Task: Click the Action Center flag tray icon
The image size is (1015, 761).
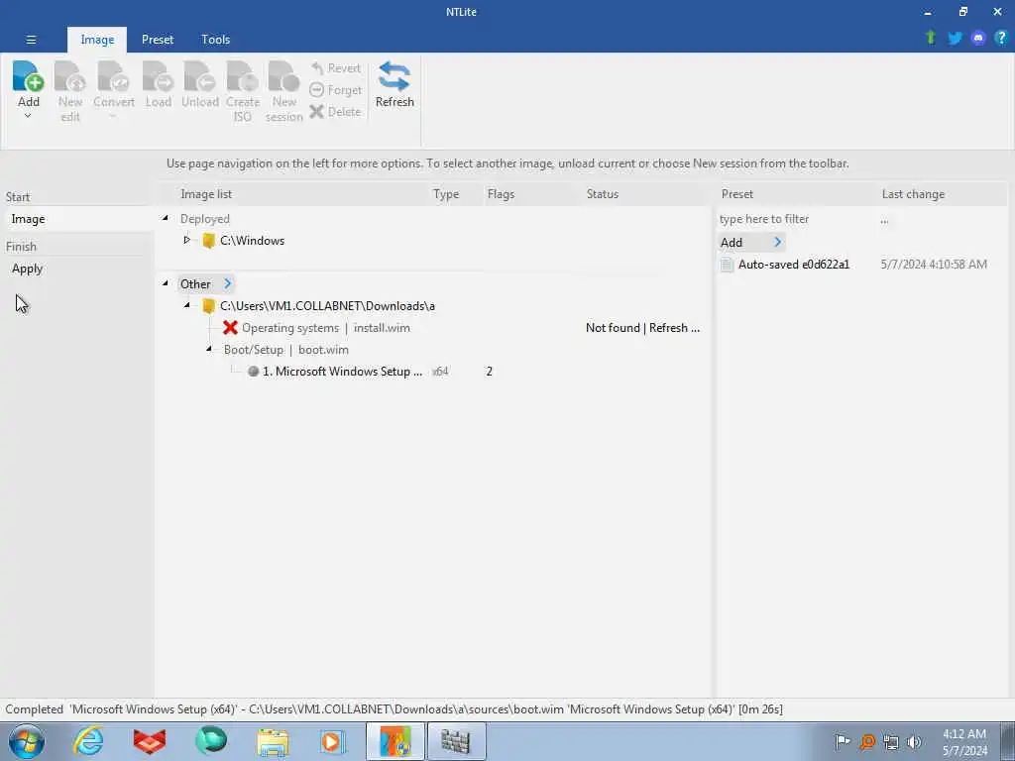Action: (x=843, y=742)
